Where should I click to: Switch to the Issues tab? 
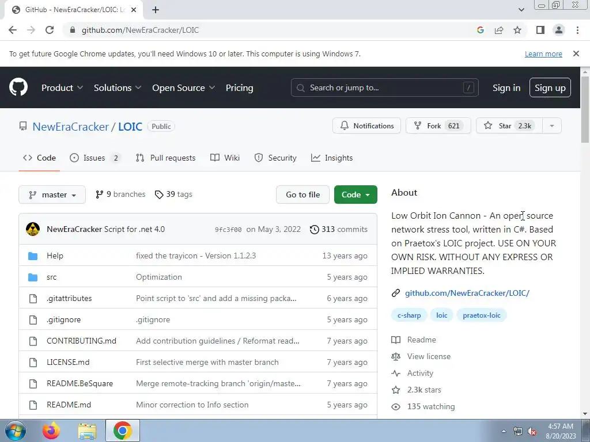95,158
